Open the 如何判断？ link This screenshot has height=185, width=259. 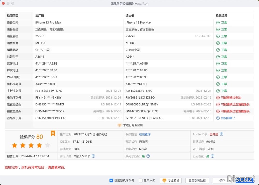pos(228,118)
